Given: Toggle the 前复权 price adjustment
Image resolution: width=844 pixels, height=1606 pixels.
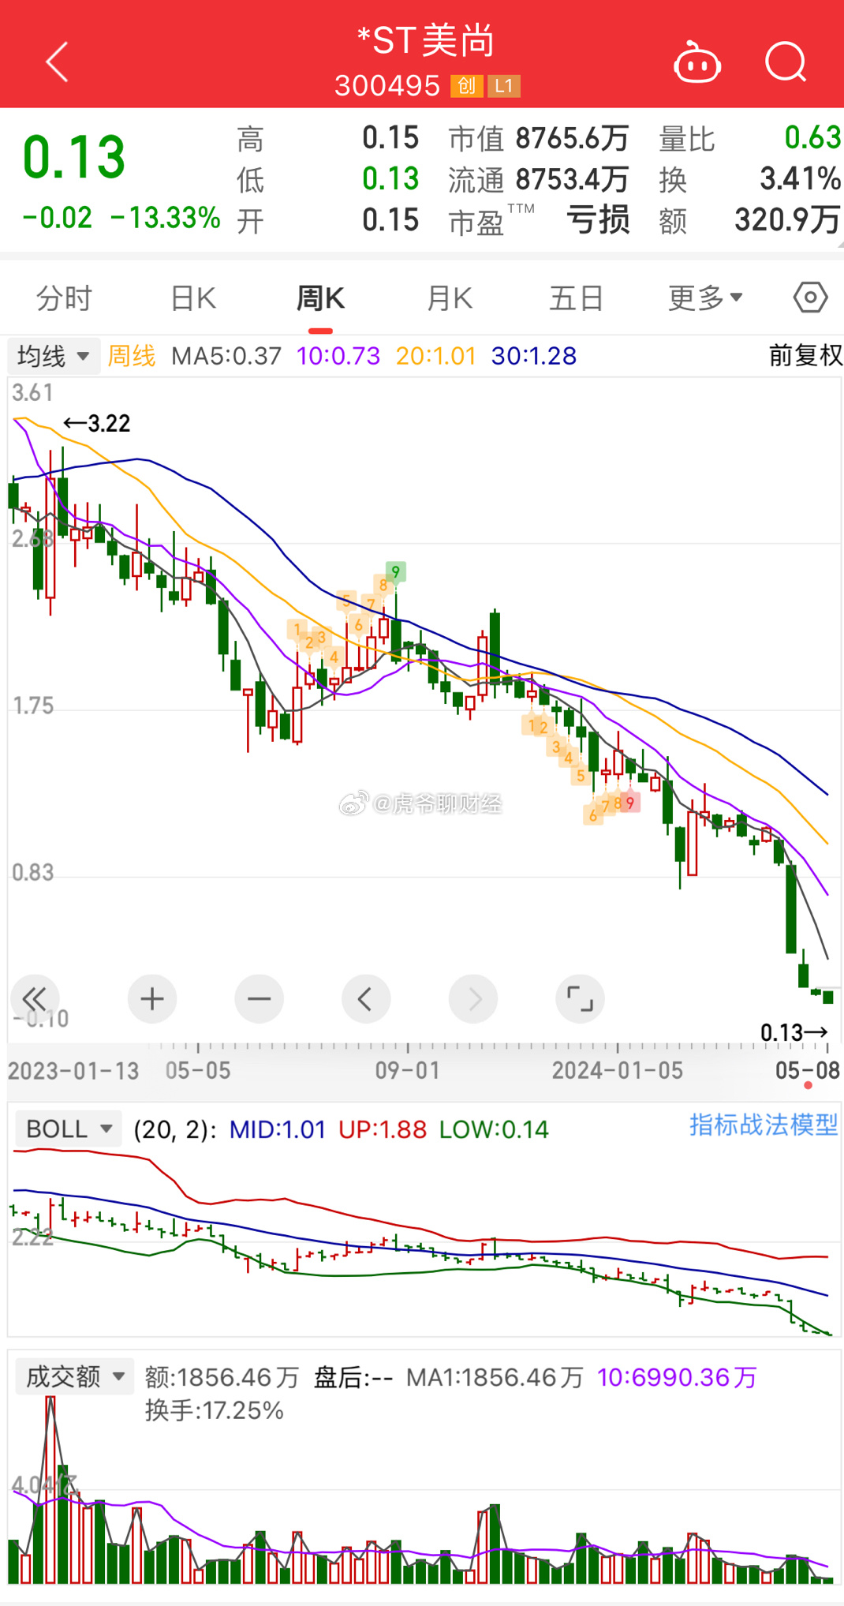Looking at the screenshot, I should [805, 355].
